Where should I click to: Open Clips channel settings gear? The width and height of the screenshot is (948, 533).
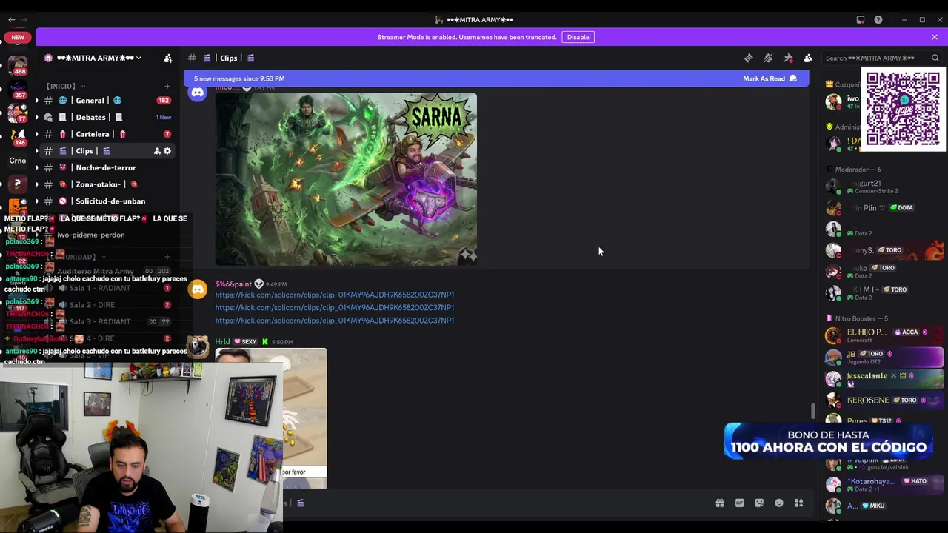pos(167,151)
